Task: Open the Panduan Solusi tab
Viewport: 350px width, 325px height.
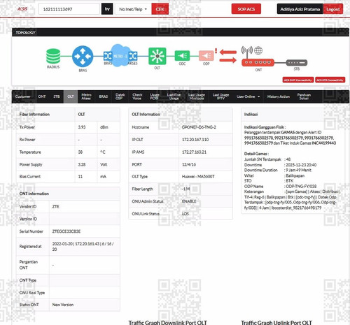Action: 304,96
